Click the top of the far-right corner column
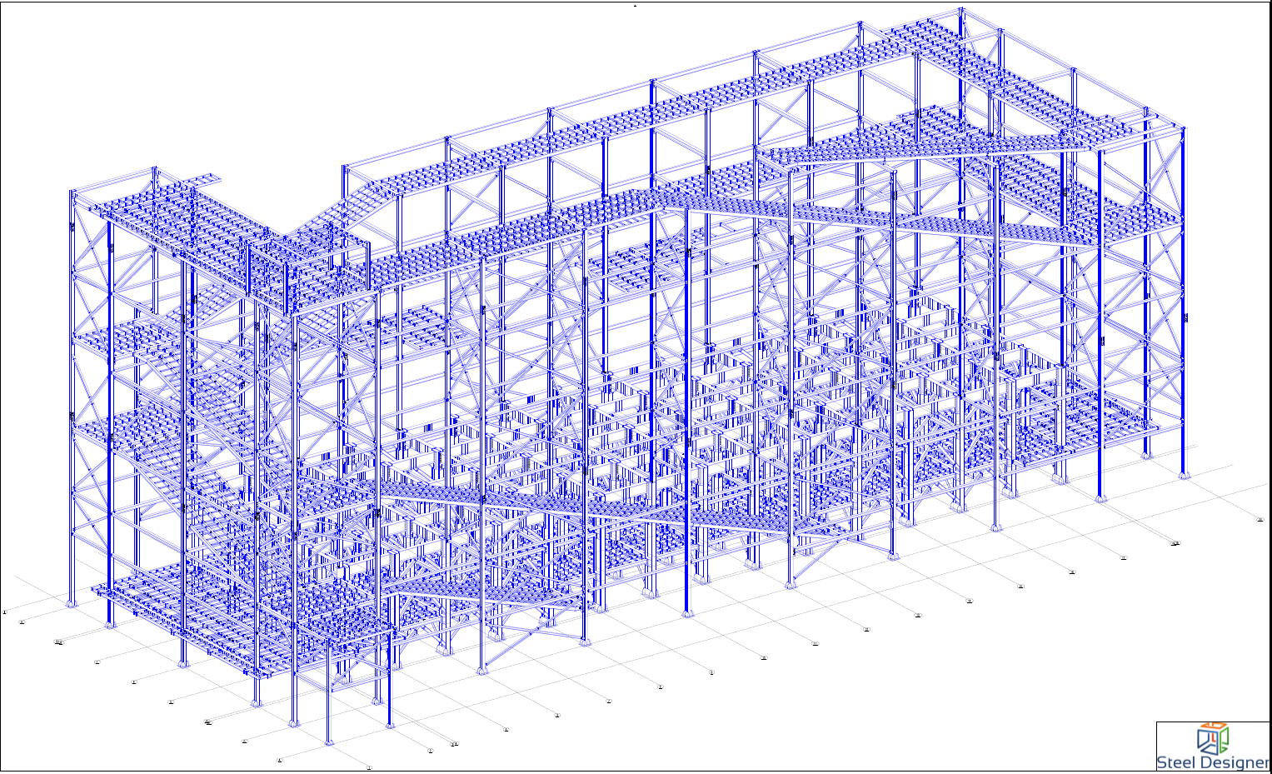Image resolution: width=1272 pixels, height=774 pixels. tap(1183, 129)
